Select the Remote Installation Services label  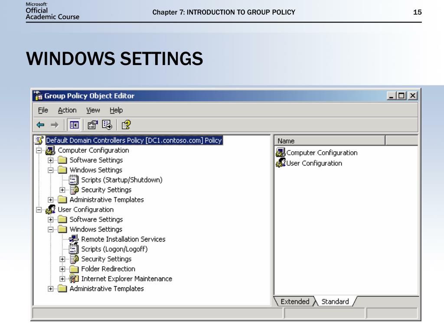click(x=123, y=239)
